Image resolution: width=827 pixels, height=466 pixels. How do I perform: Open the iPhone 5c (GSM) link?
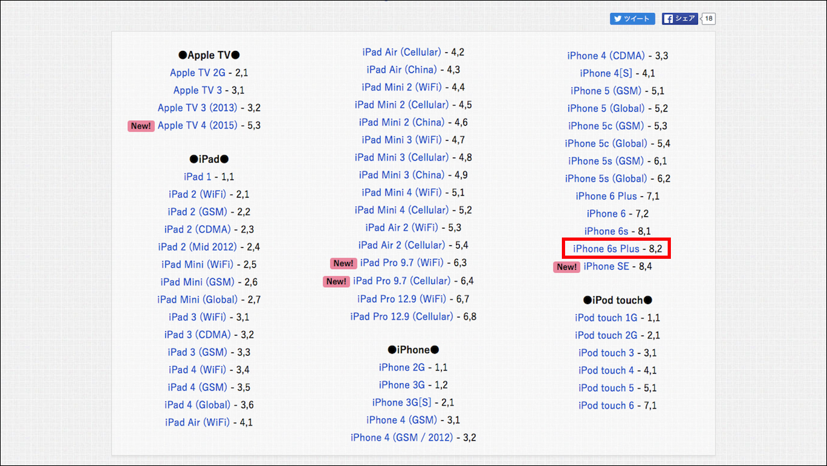tap(606, 126)
